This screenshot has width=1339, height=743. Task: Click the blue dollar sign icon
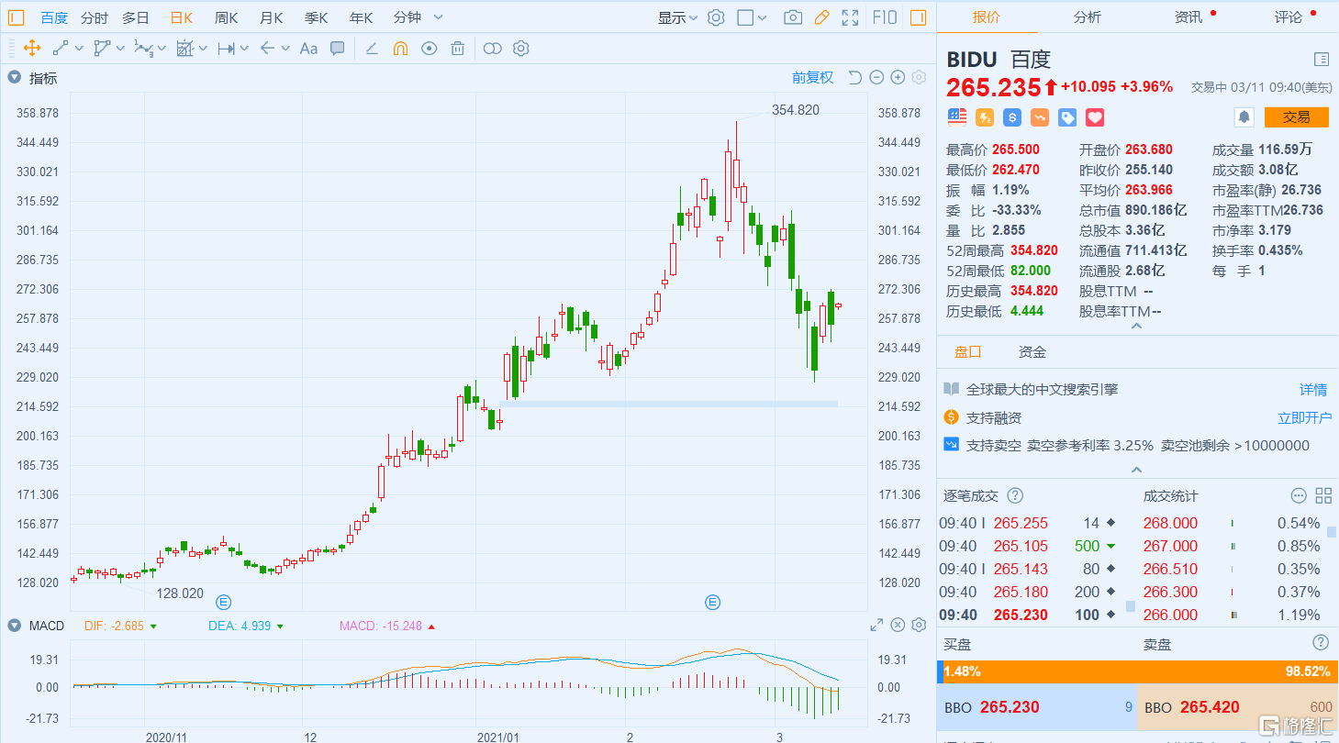[1012, 117]
